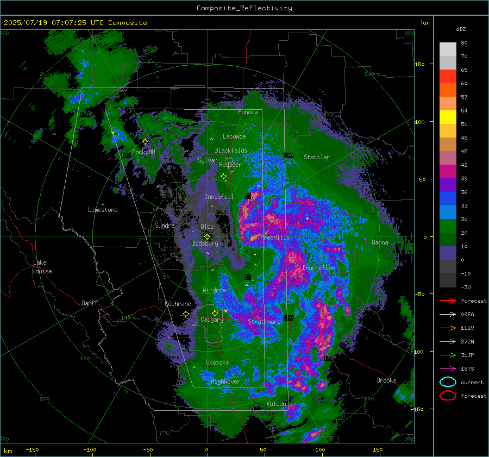
Task: Click the Composite_Reflectivity title
Action: 244,8
